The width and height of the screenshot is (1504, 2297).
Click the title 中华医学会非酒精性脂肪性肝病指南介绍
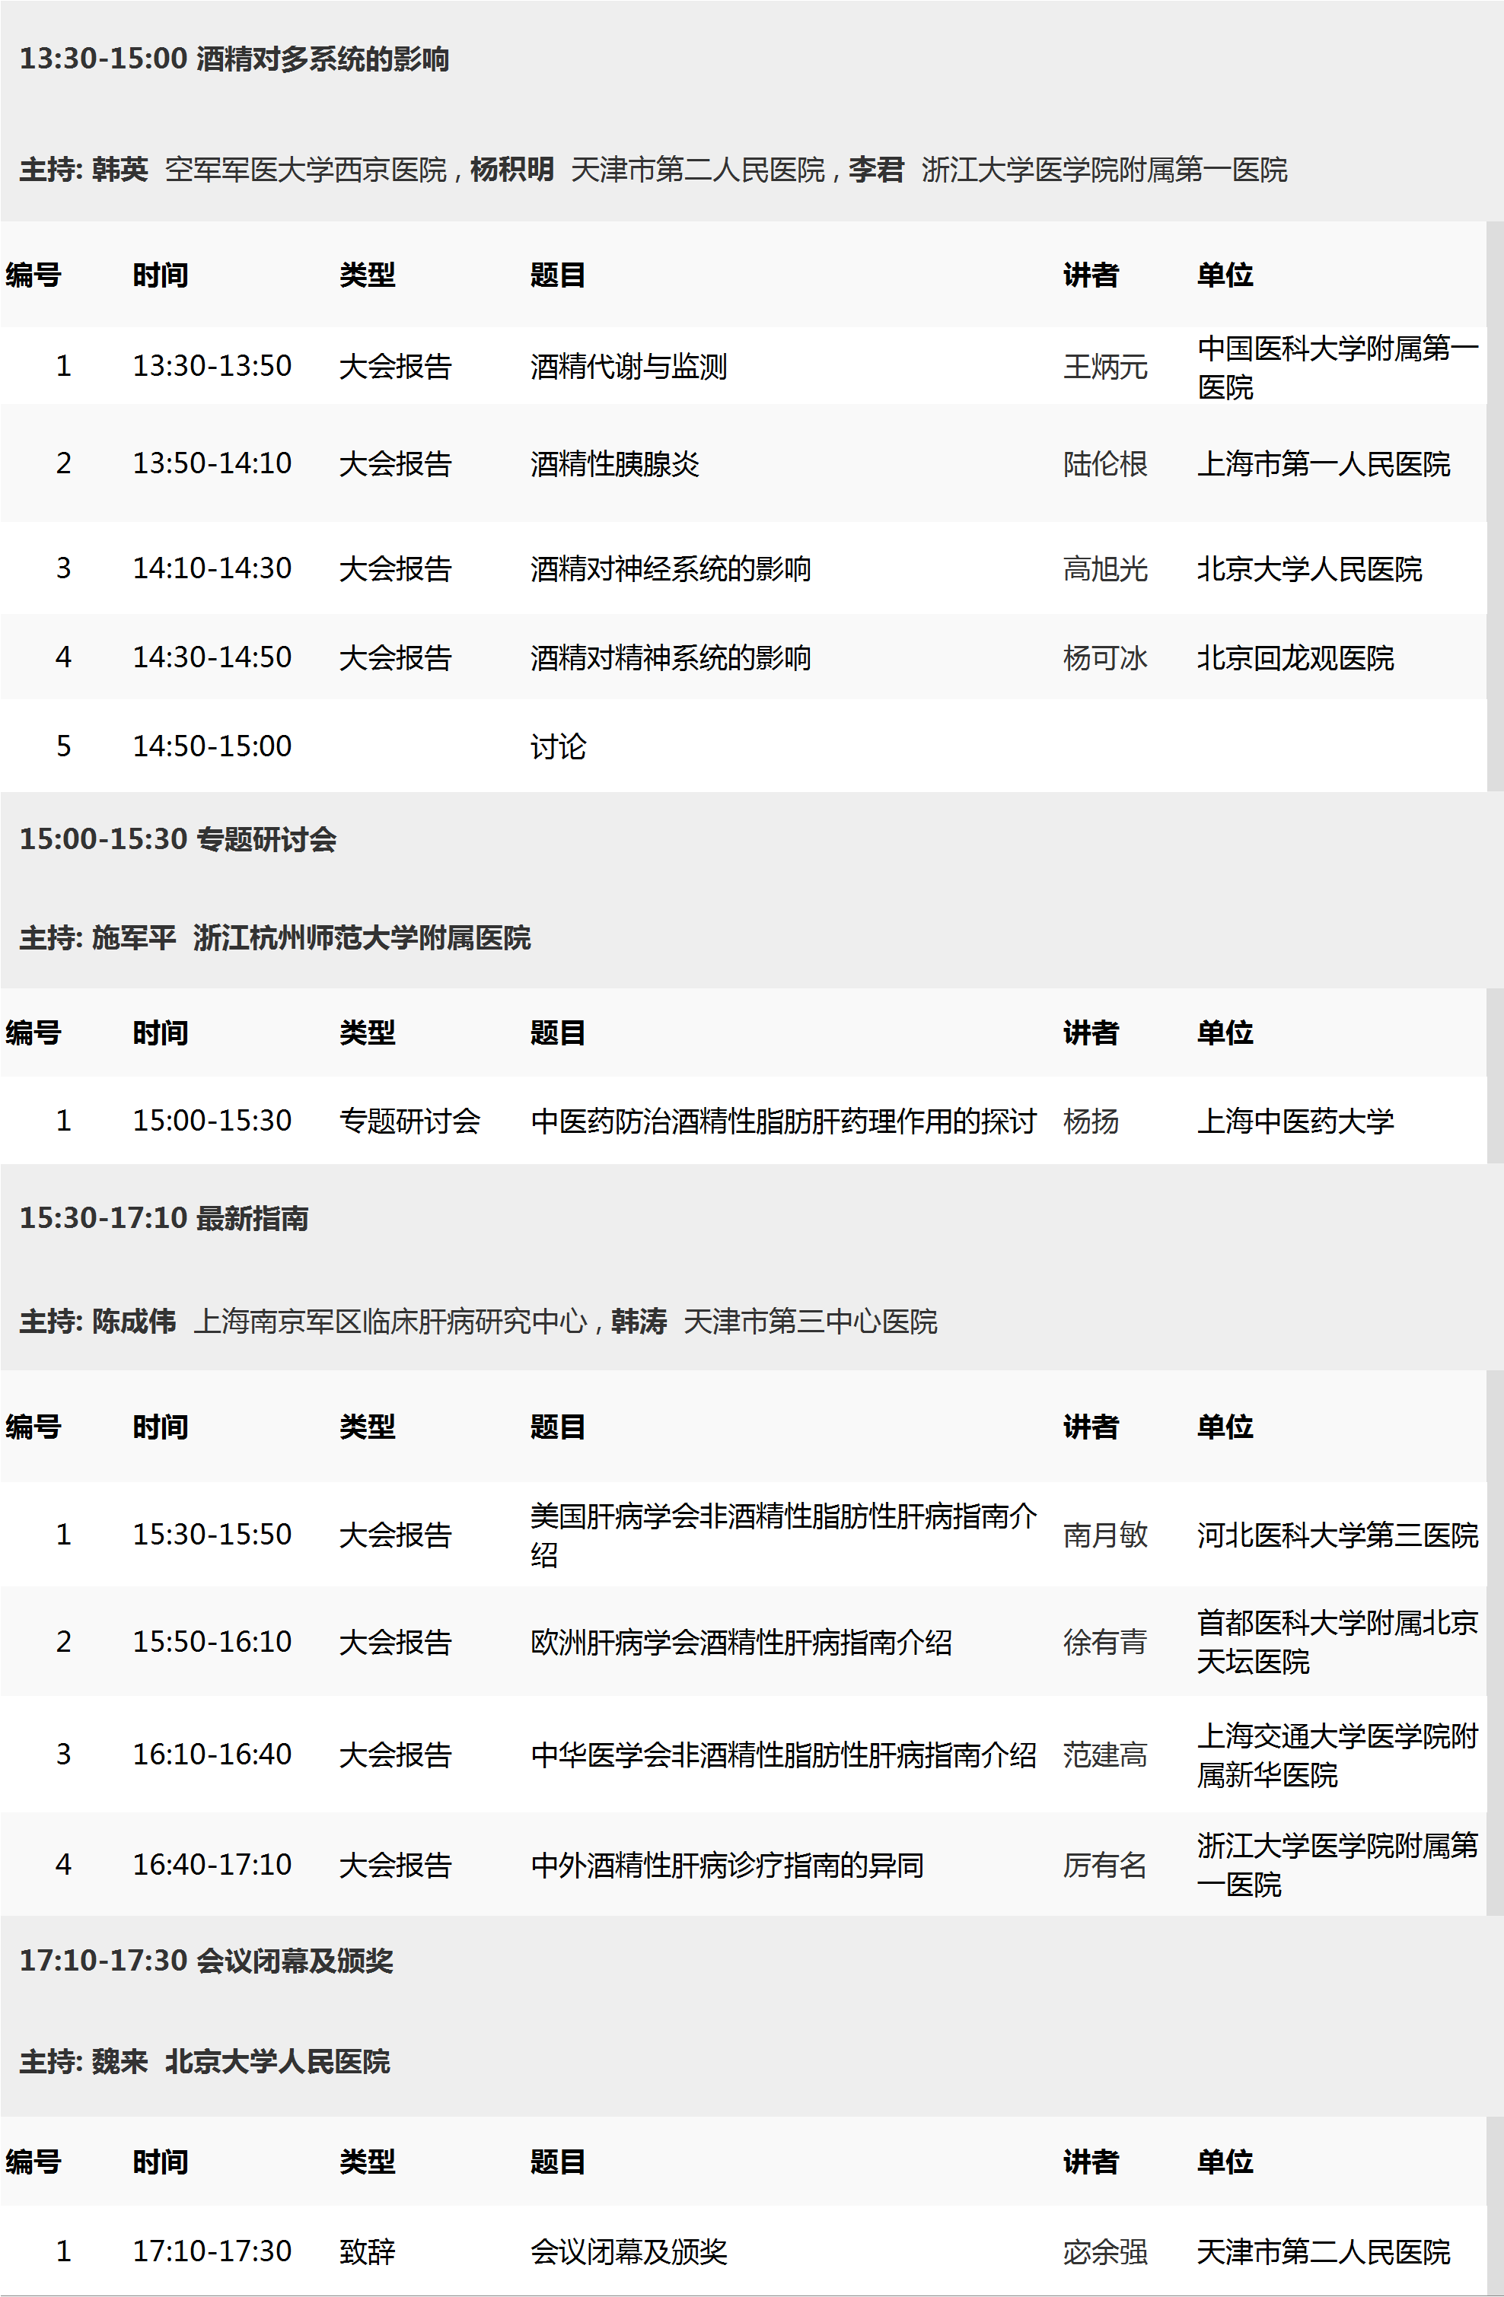pos(784,1755)
